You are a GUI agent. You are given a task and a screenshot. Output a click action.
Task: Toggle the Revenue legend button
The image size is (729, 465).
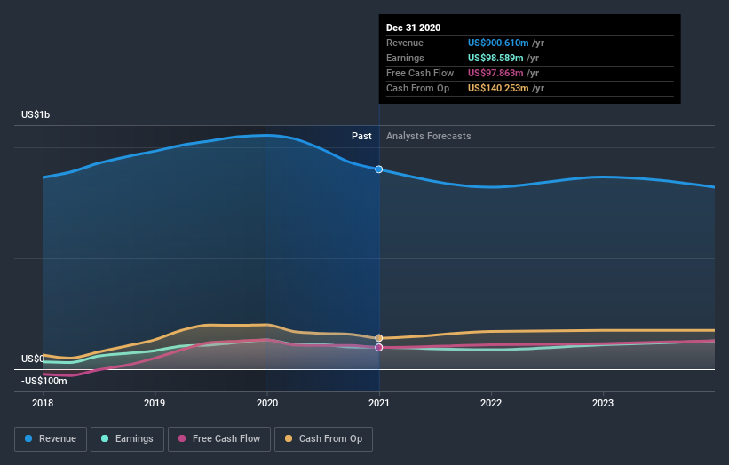tap(51, 439)
